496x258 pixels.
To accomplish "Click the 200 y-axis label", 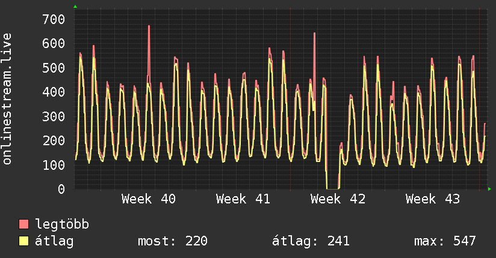I will coord(54,140).
